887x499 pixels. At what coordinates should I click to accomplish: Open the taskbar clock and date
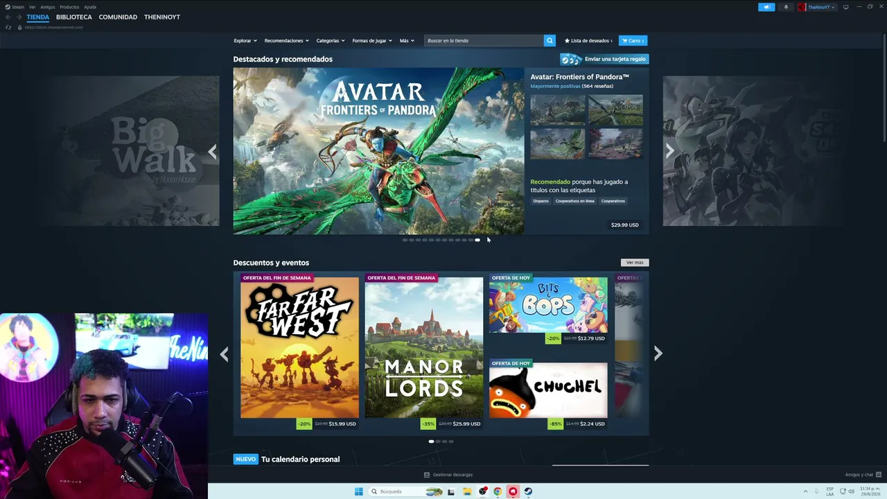pos(869,491)
